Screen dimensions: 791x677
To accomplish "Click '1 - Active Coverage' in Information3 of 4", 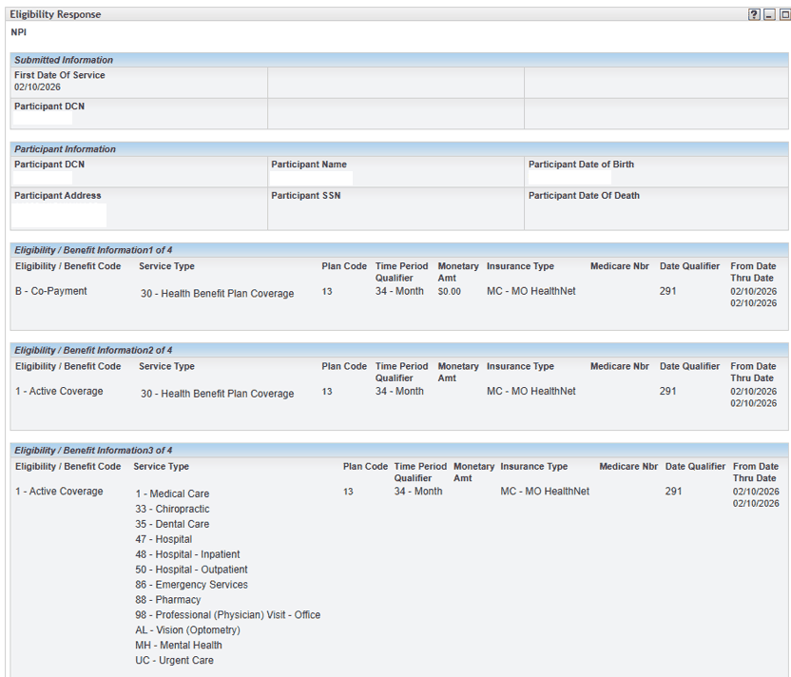I will pyautogui.click(x=59, y=491).
